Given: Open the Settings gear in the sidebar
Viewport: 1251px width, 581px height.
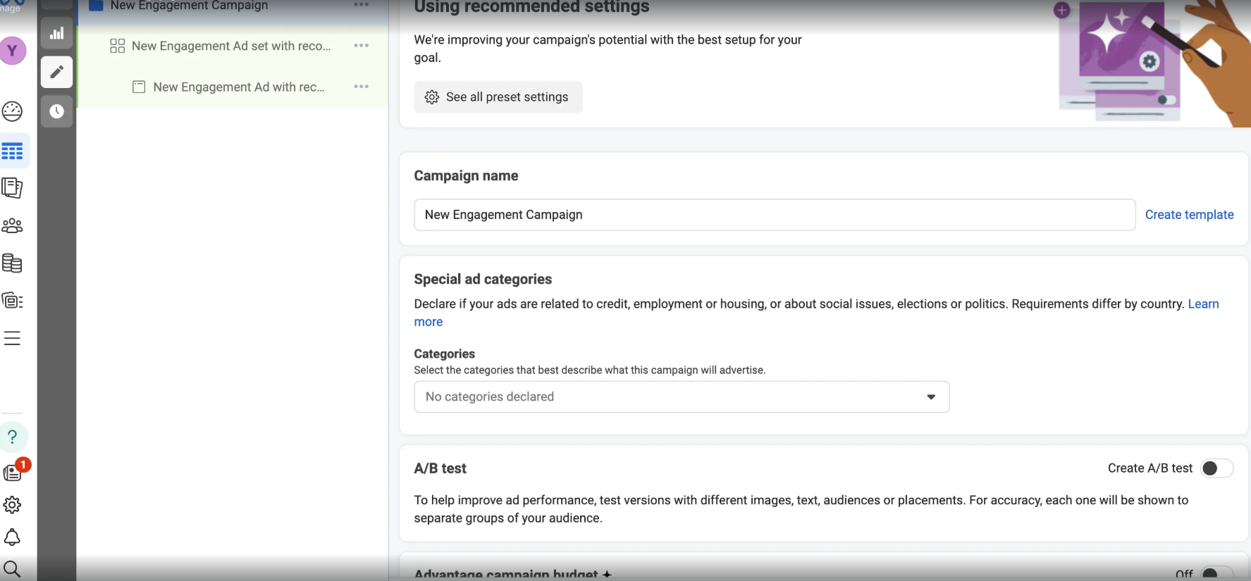Looking at the screenshot, I should pyautogui.click(x=13, y=505).
